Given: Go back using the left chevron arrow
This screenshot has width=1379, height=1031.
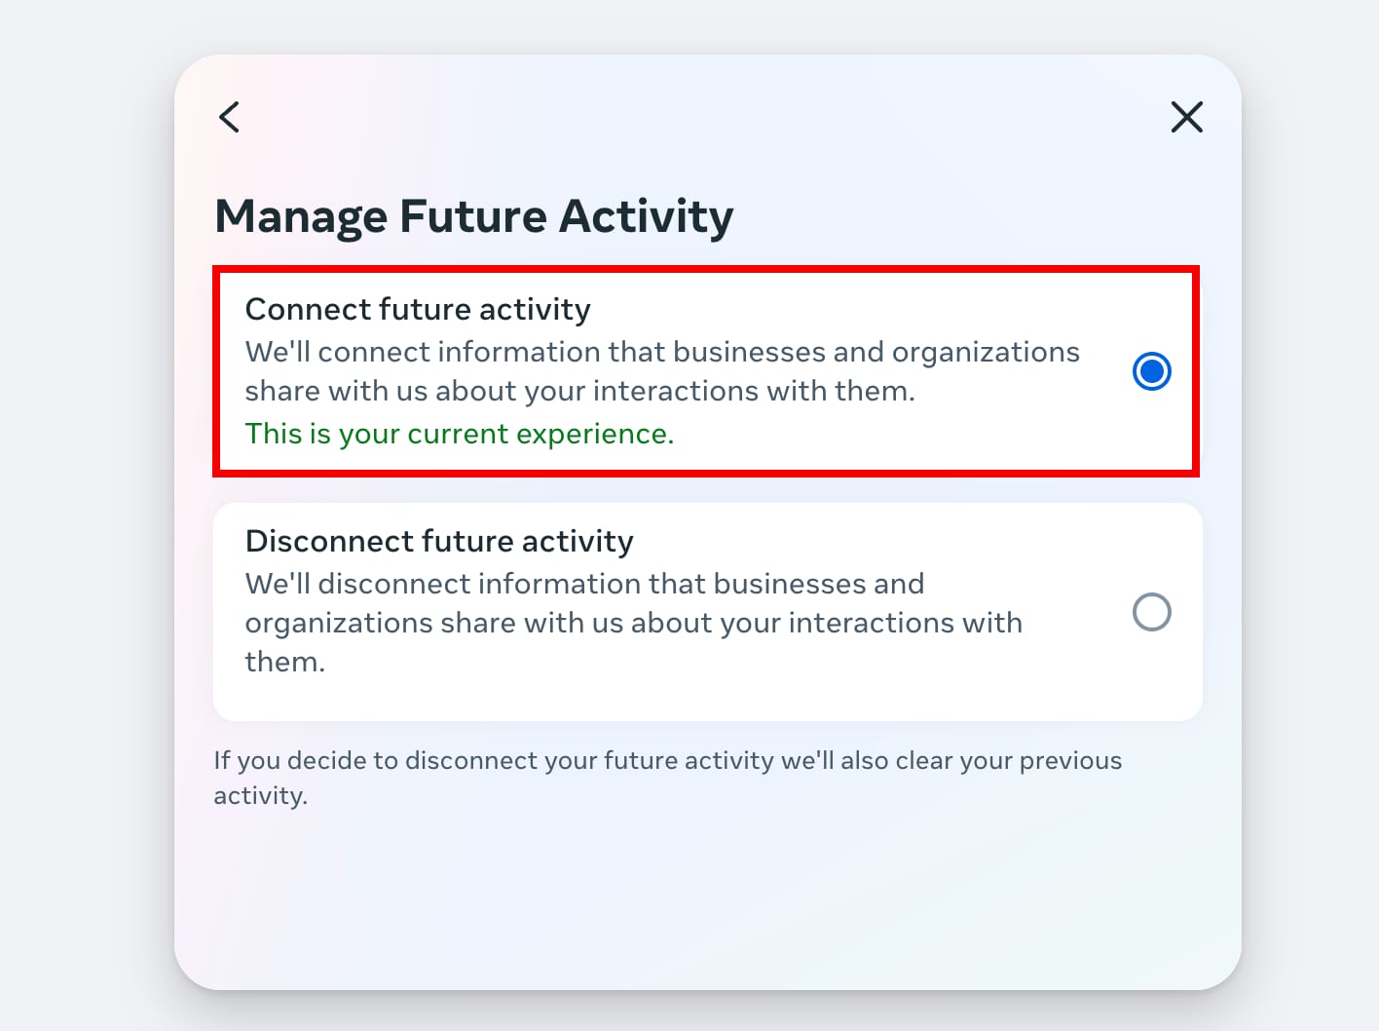Looking at the screenshot, I should click(230, 117).
